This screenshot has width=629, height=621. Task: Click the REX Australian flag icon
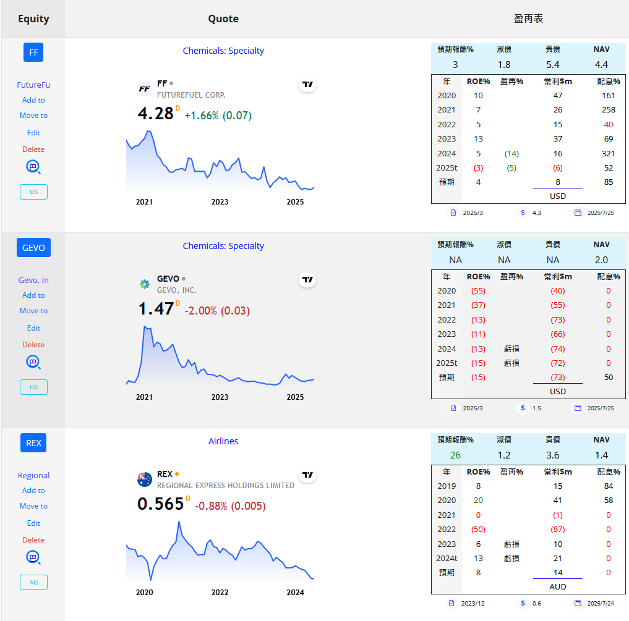tap(144, 479)
